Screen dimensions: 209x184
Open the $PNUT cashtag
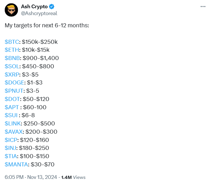click(x=13, y=91)
